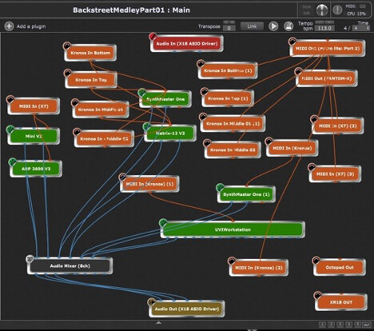Click the Kronos In Top (1) port icon
The height and width of the screenshot is (331, 374).
205,91
